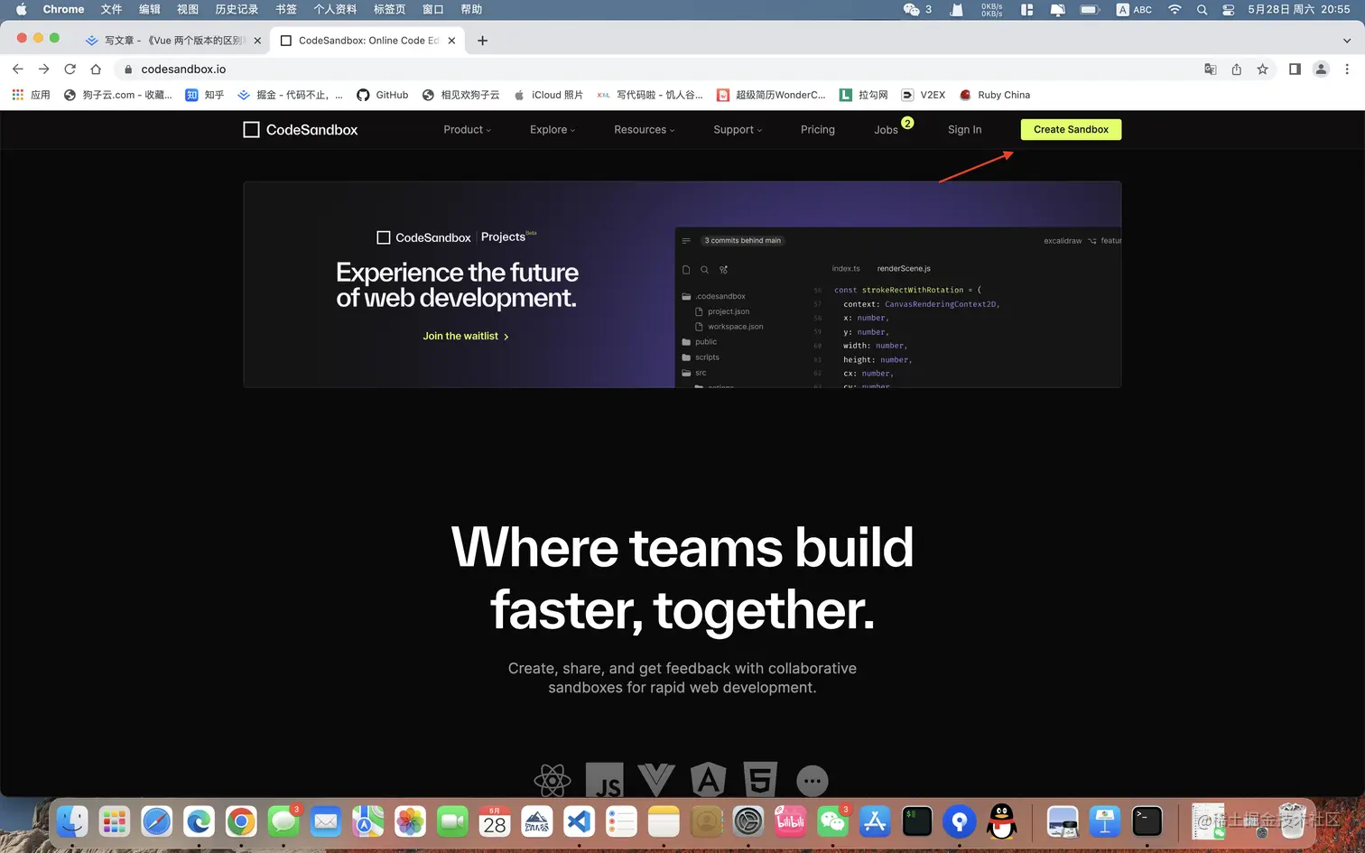Click the React framework icon
The height and width of the screenshot is (853, 1365).
click(552, 781)
